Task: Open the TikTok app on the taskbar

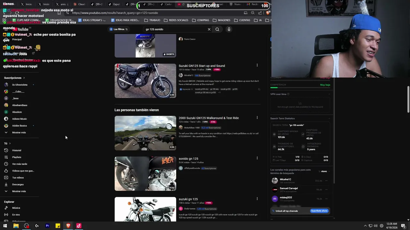Action: pos(78,226)
